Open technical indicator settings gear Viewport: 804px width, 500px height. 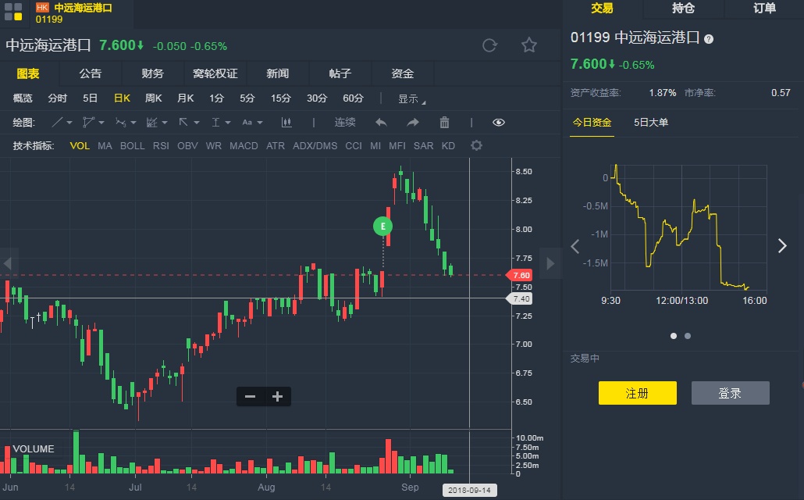click(x=476, y=146)
